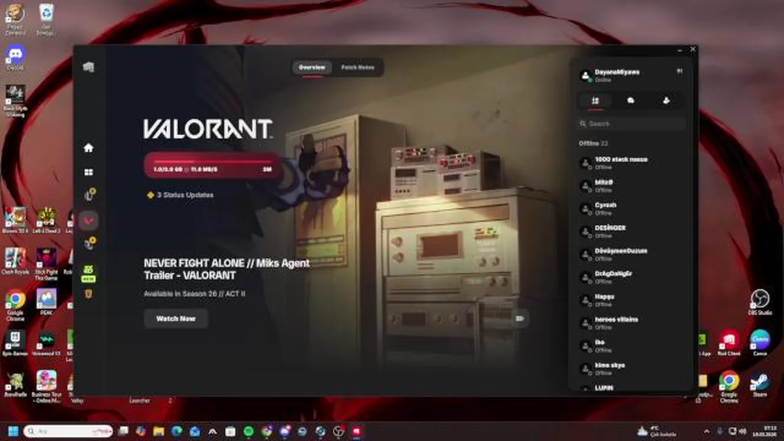
Task: Select friend DövüşmenGuzum
Action: [x=632, y=254]
